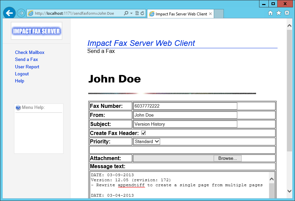Refresh the page with the reload icon
Image resolution: width=295 pixels, height=201 pixels.
(x=142, y=13)
